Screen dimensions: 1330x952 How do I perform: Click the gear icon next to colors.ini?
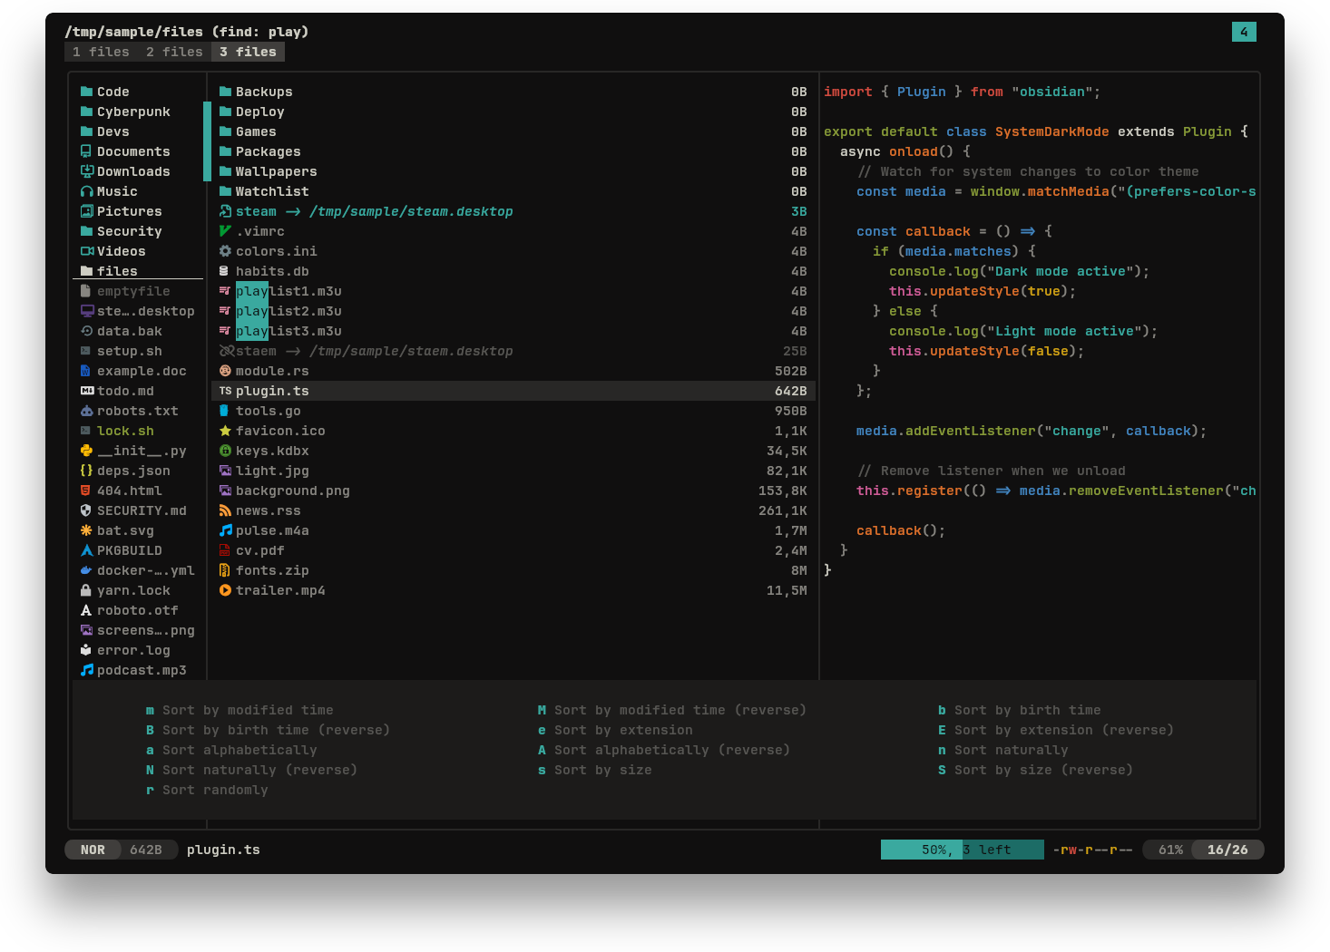point(225,251)
